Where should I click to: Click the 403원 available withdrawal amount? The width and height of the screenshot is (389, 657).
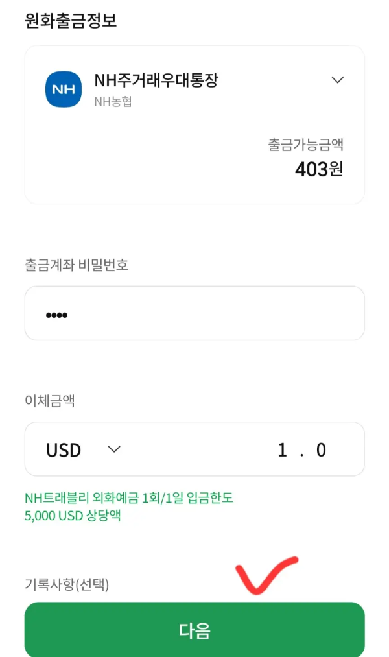(x=318, y=172)
